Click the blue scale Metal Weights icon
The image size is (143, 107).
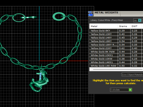91,14
